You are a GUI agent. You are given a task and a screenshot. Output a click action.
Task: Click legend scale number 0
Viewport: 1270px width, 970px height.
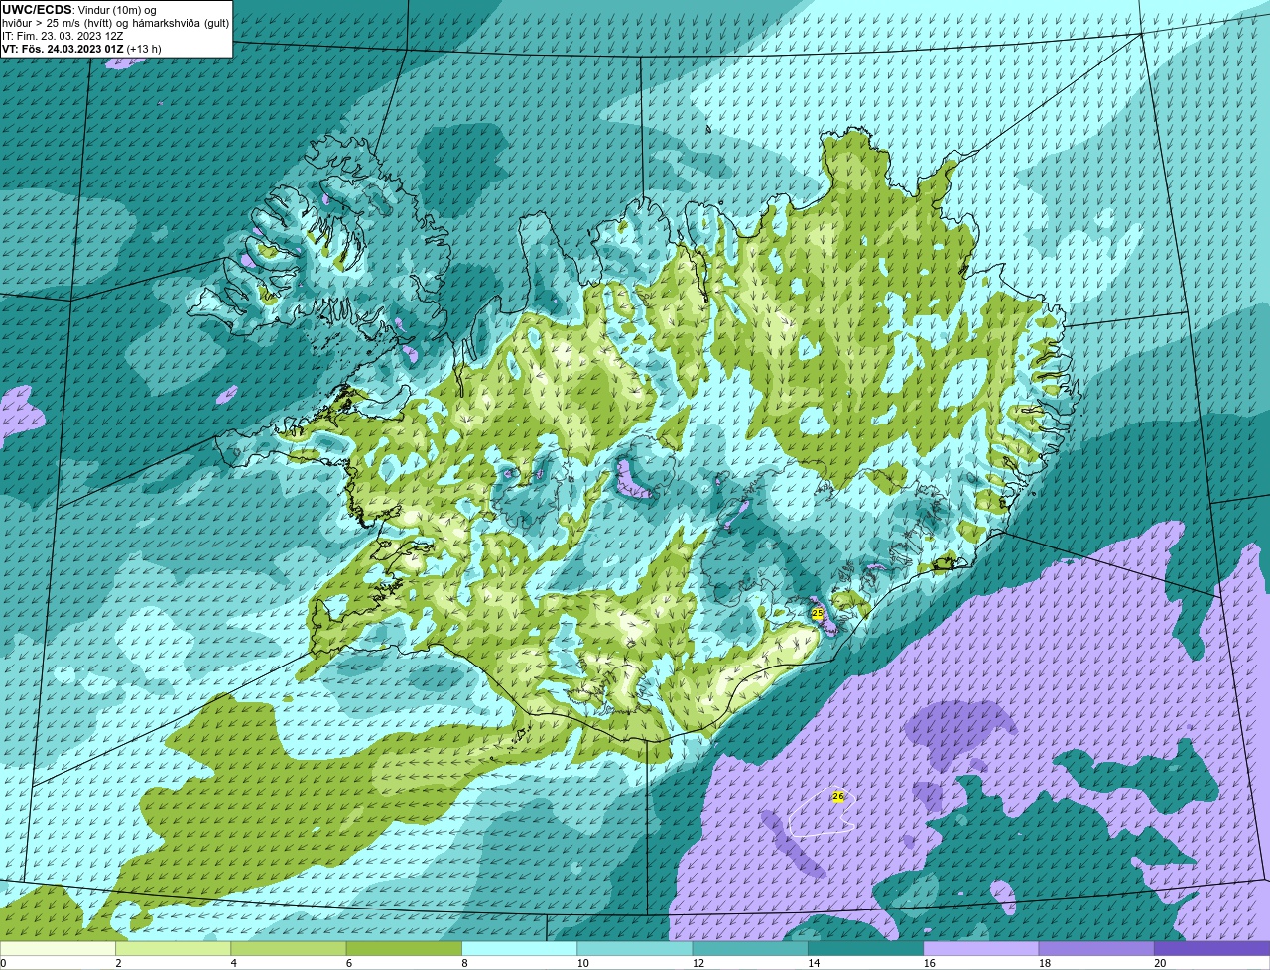pos(3,963)
